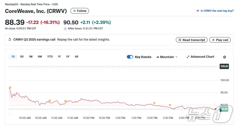Click the key event marker near 2:00 PM

click(x=154, y=103)
